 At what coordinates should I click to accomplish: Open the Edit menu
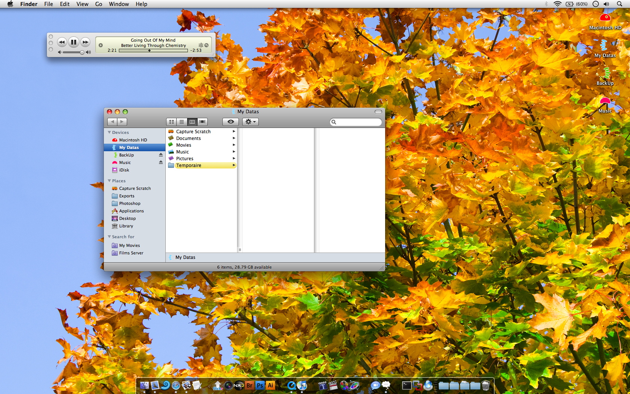(64, 4)
